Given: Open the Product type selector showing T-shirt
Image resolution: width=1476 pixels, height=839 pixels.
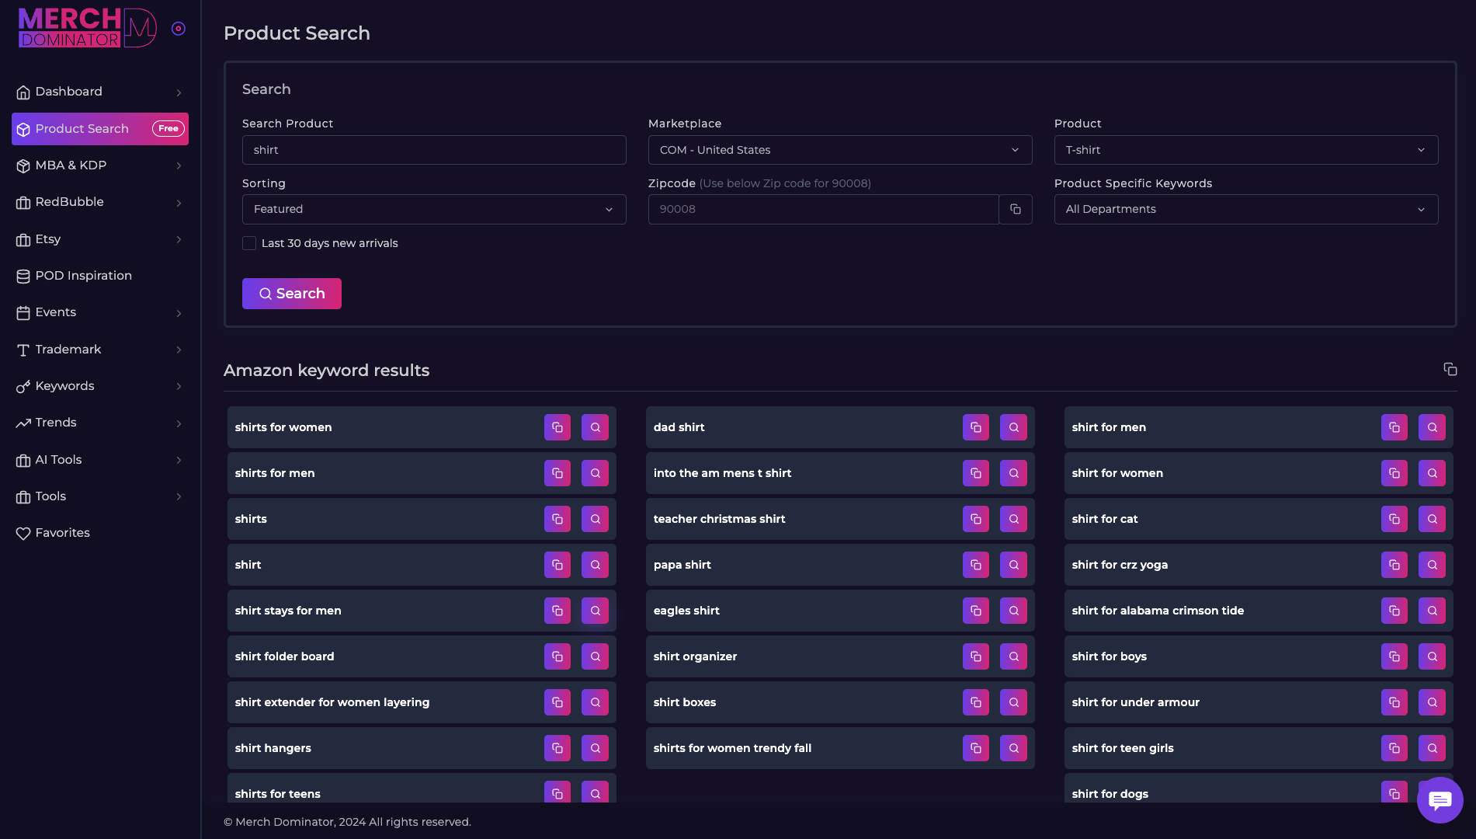Looking at the screenshot, I should pos(1245,150).
